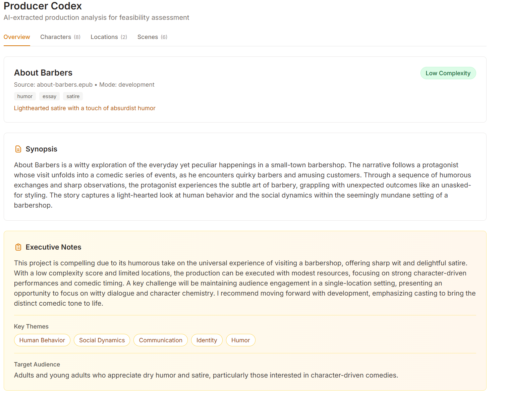Click the Humor key theme
Image resolution: width=507 pixels, height=395 pixels.
tap(240, 340)
